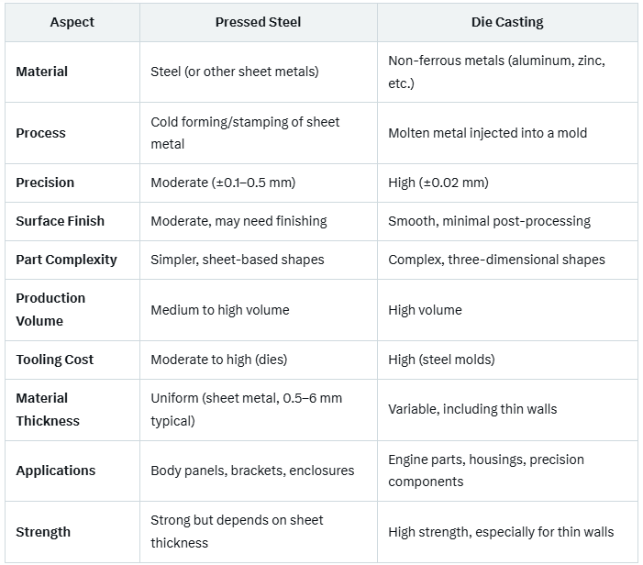The image size is (643, 565).
Task: Click the 'High (±0.02 mm)' cell
Action: [x=438, y=183]
